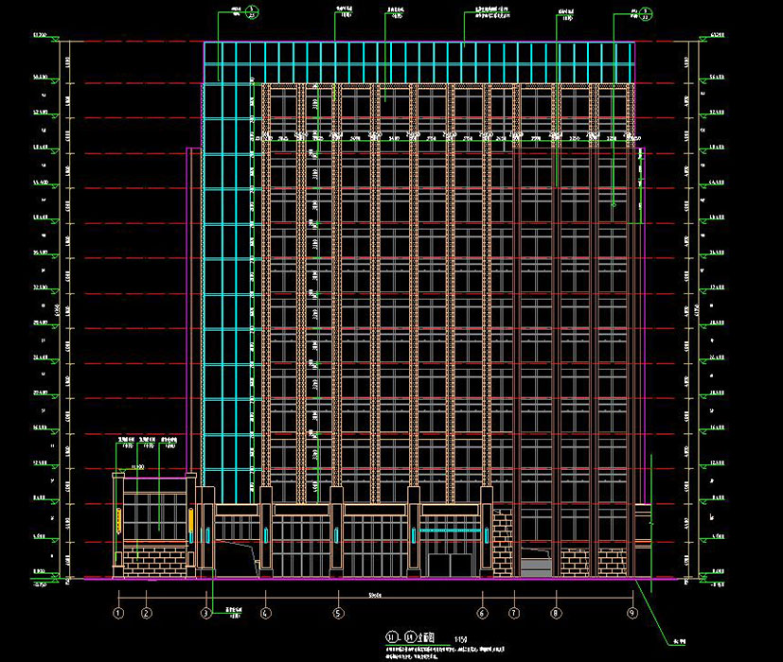Screen dimensions: 783x662
Task: Select grid axis bubble 8
Action: [557, 613]
